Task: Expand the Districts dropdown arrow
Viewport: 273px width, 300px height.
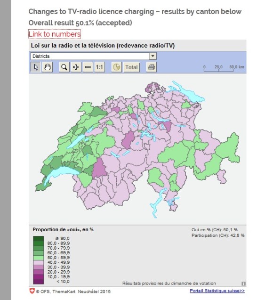Action: (x=153, y=56)
